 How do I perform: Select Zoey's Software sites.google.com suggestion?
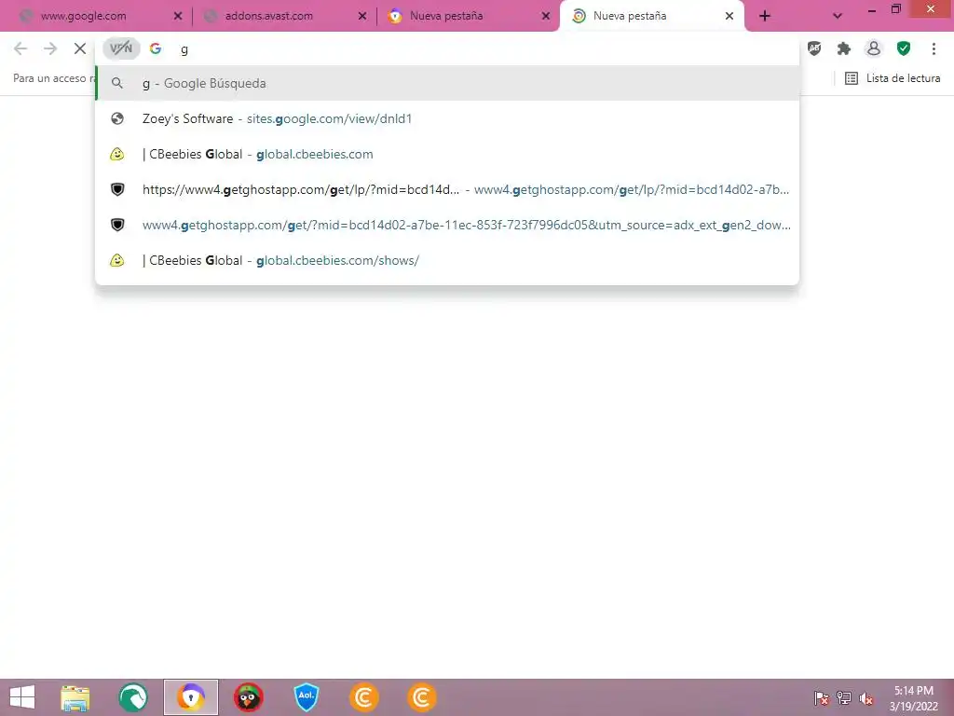click(x=447, y=118)
